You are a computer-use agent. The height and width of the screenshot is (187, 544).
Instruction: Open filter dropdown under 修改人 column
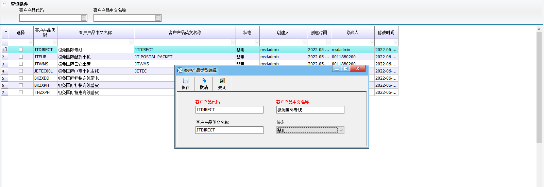[x=372, y=42]
